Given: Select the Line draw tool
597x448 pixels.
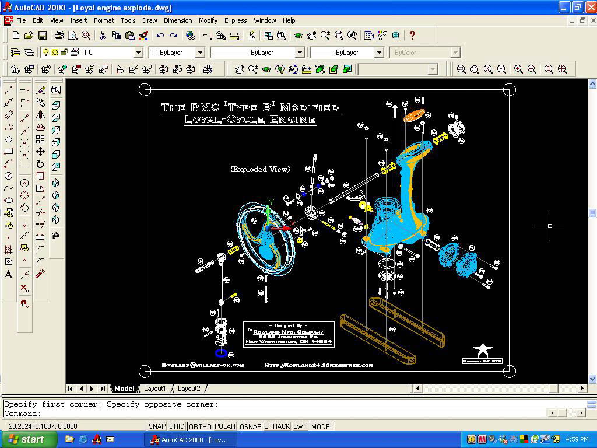Looking at the screenshot, I should [x=9, y=90].
